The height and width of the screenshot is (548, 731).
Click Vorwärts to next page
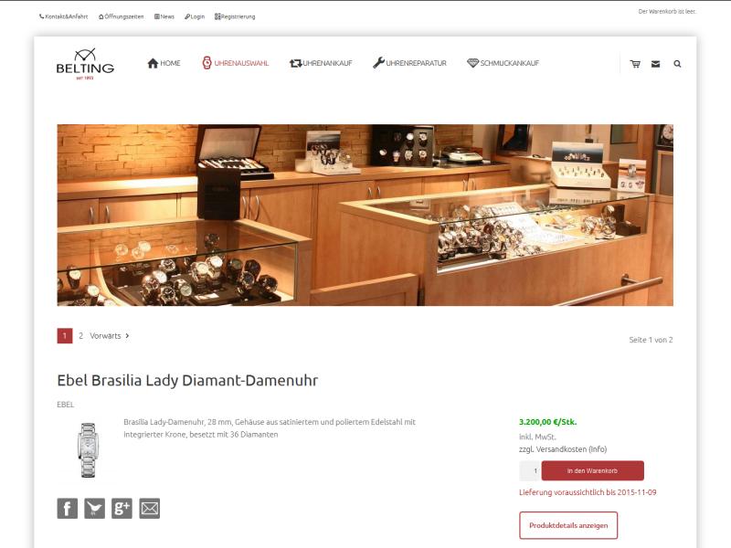110,335
